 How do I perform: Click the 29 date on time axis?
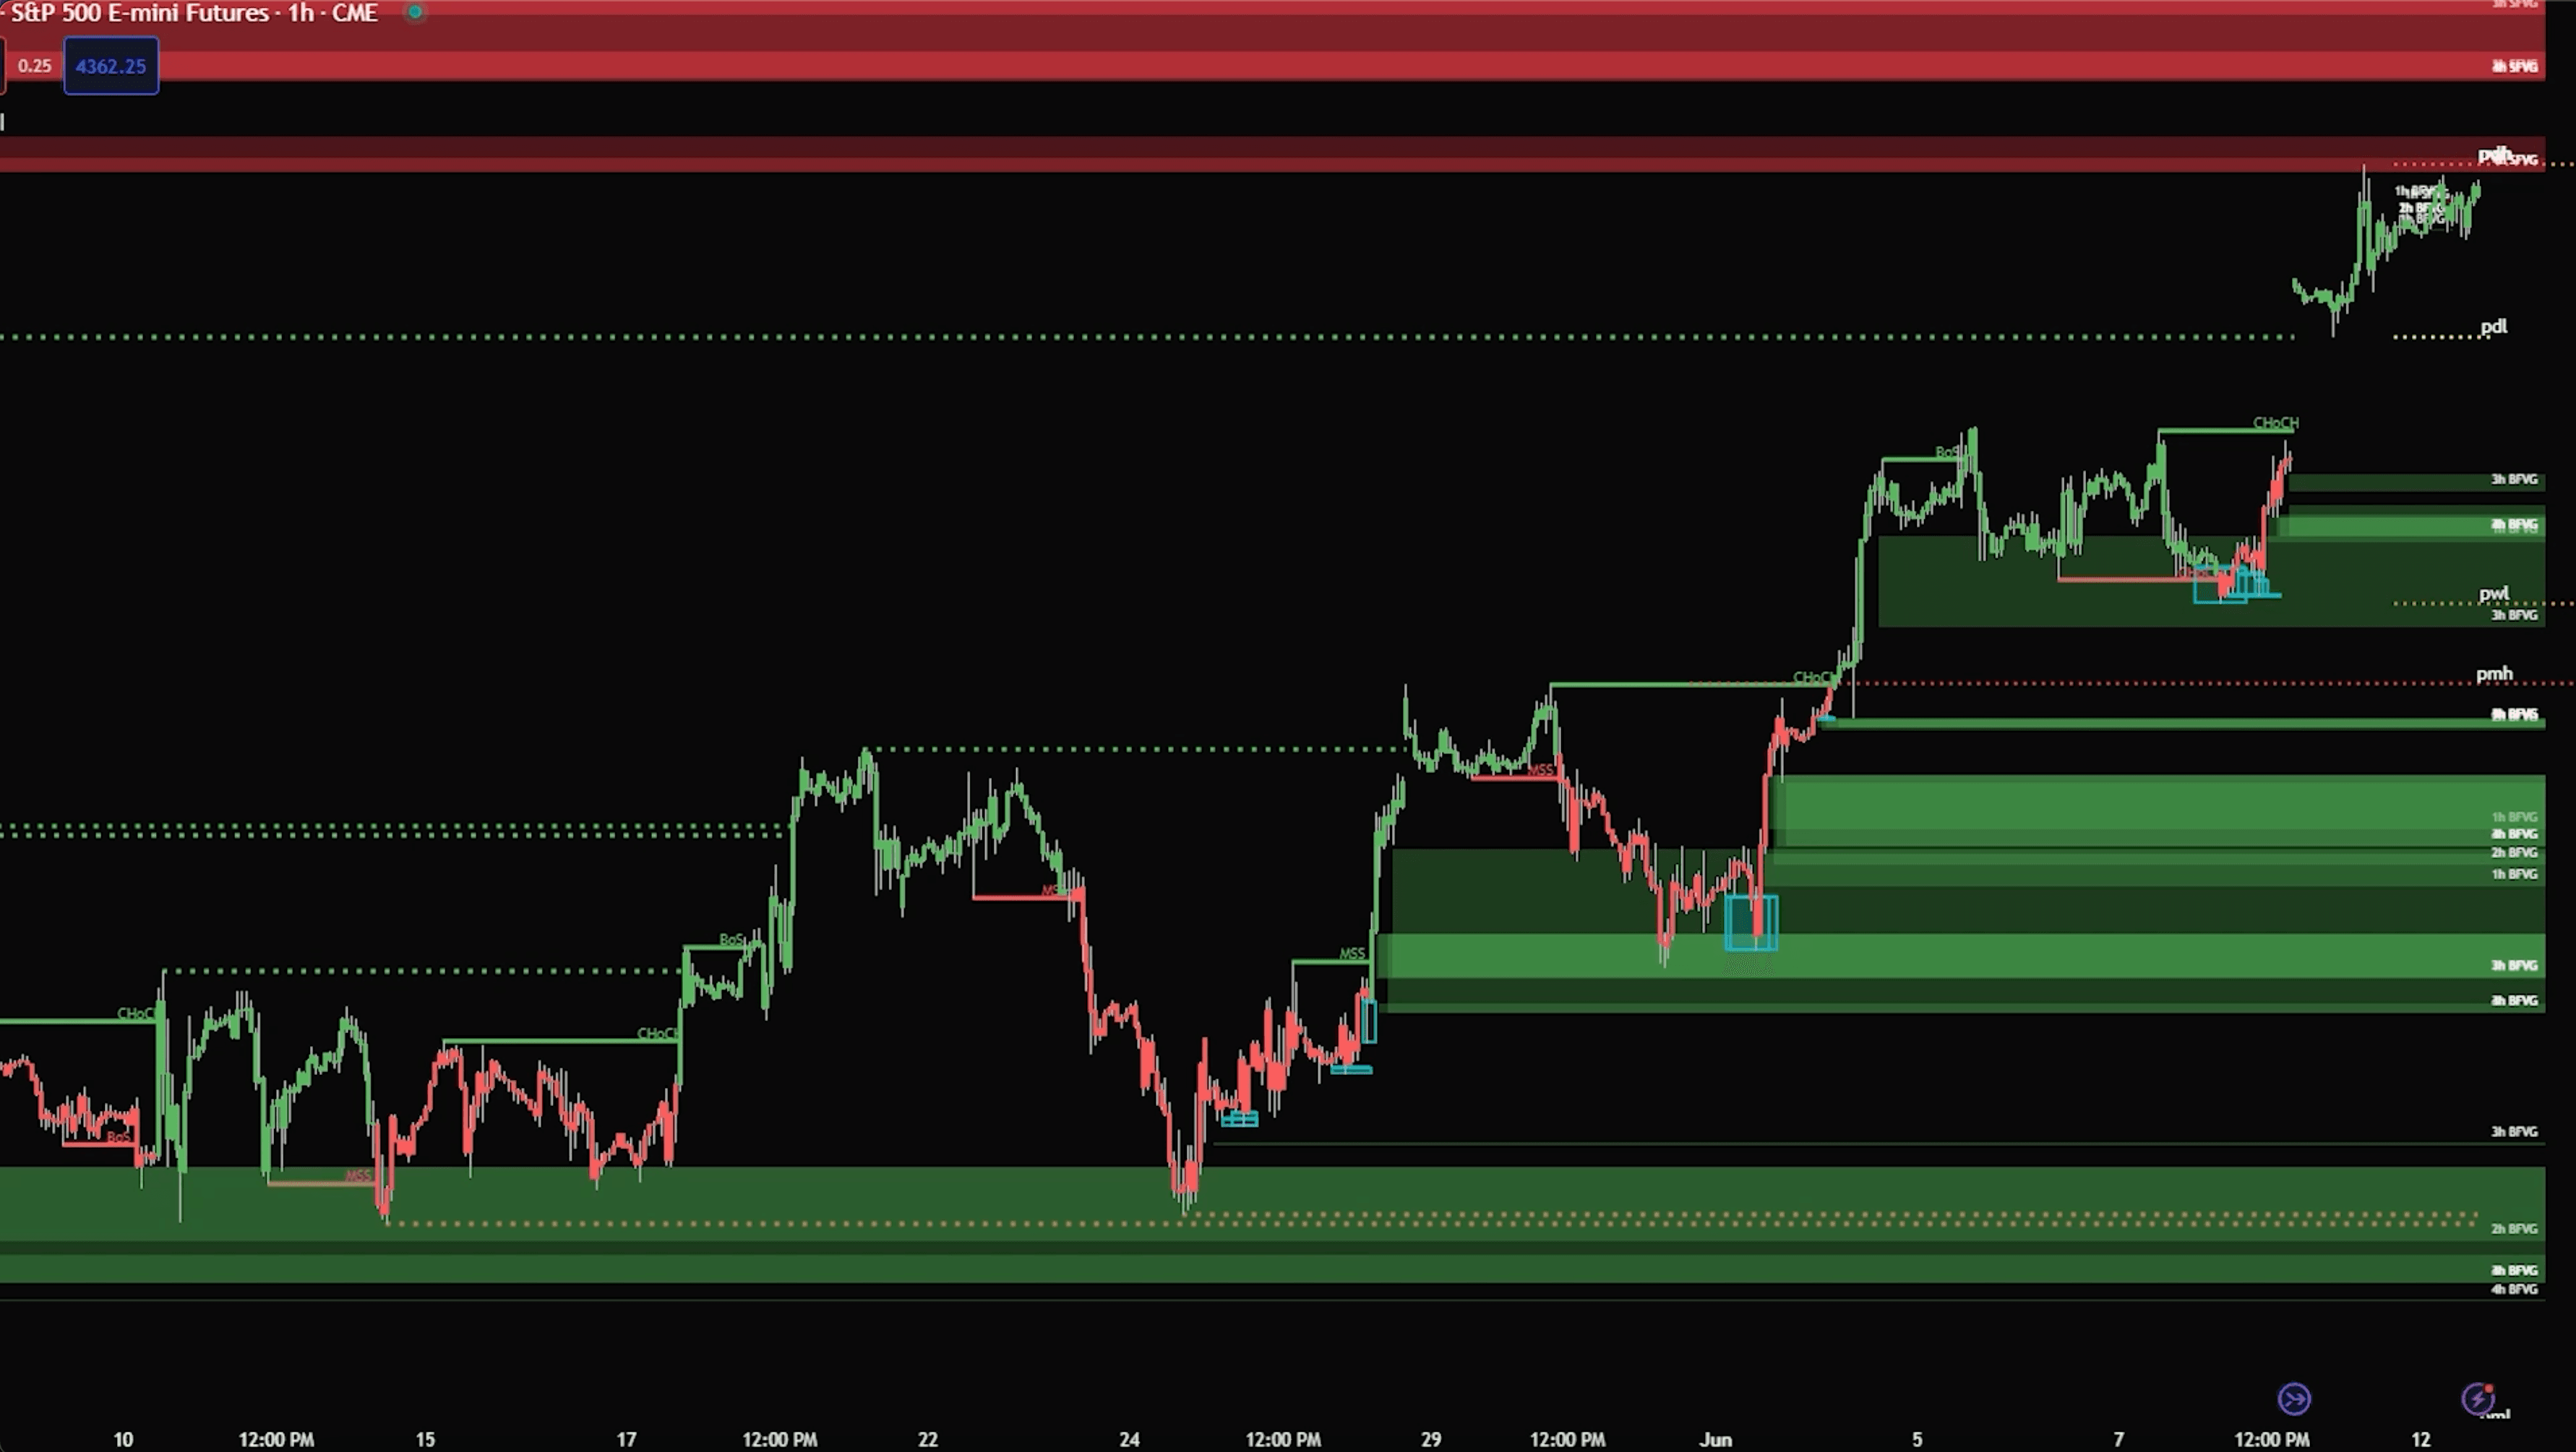click(x=1431, y=1439)
